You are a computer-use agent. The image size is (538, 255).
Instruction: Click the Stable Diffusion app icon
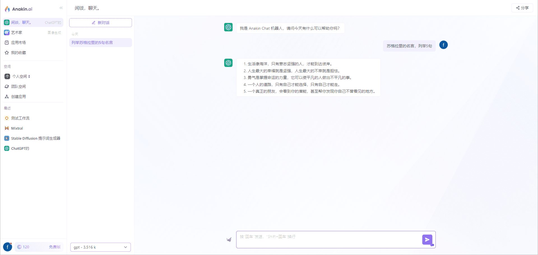tap(7, 138)
